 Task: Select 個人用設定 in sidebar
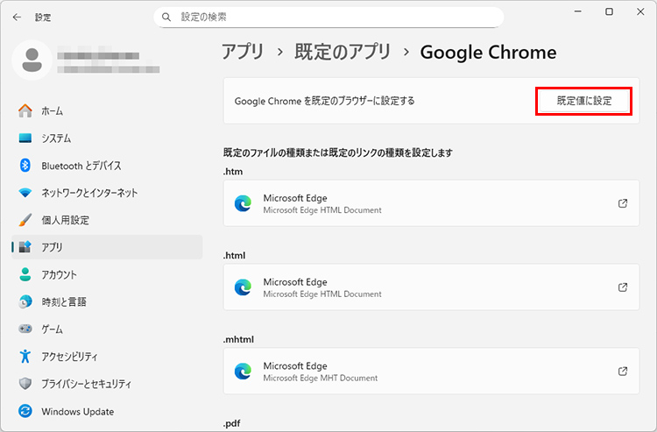tap(65, 220)
